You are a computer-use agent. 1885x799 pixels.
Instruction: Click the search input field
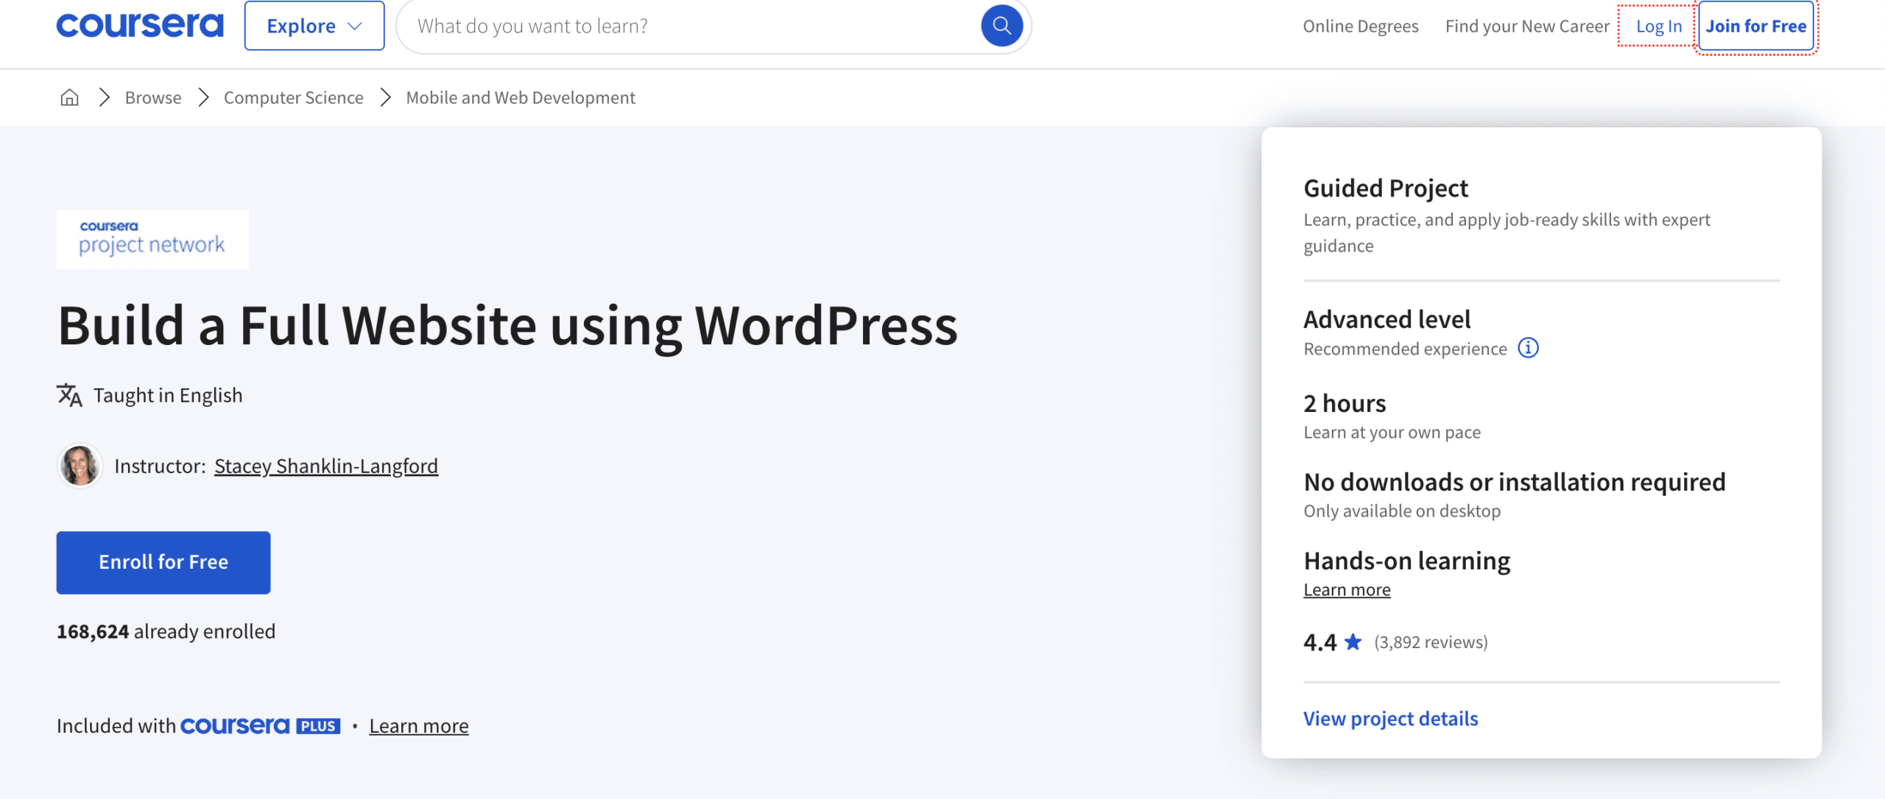point(709,25)
